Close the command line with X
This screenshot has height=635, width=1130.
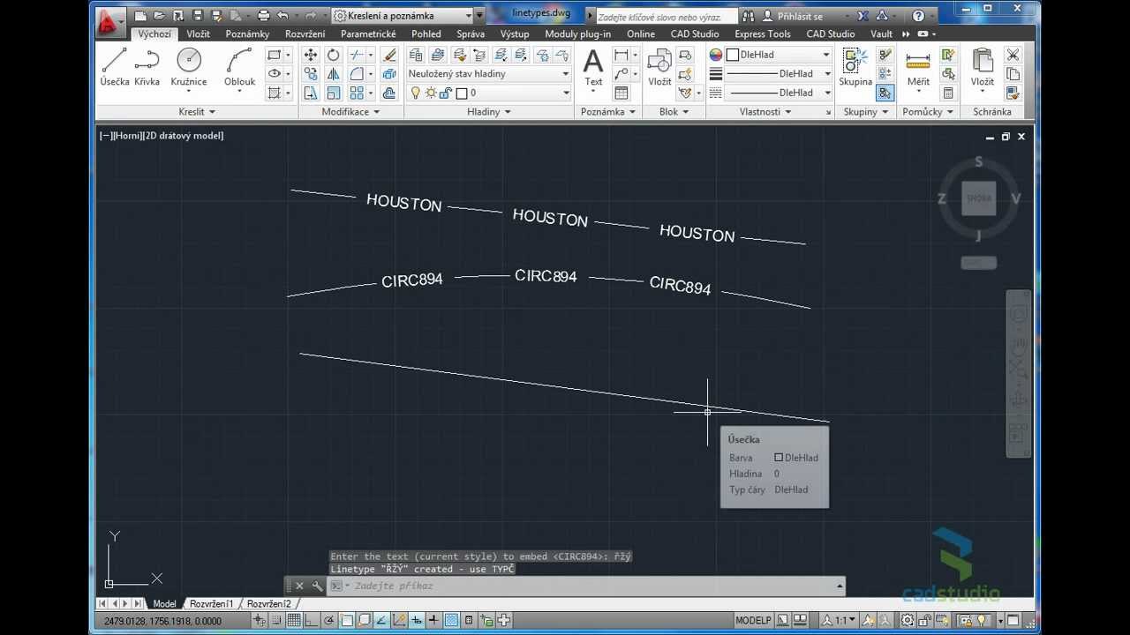[299, 586]
